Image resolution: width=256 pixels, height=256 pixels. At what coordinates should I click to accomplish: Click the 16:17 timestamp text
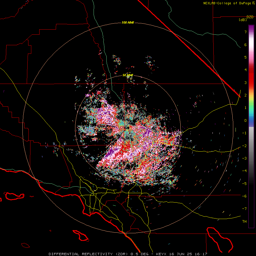tap(202, 254)
